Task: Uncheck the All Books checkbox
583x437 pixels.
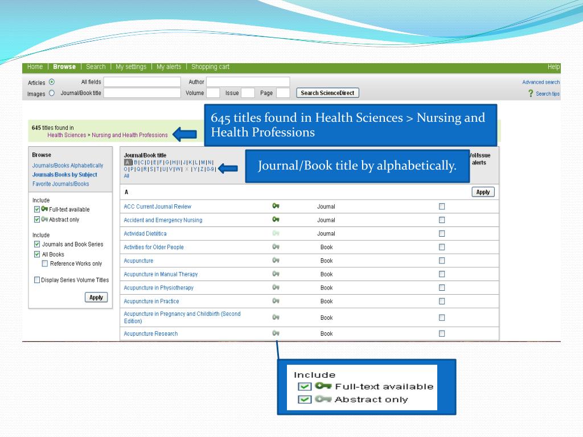Action: point(37,254)
